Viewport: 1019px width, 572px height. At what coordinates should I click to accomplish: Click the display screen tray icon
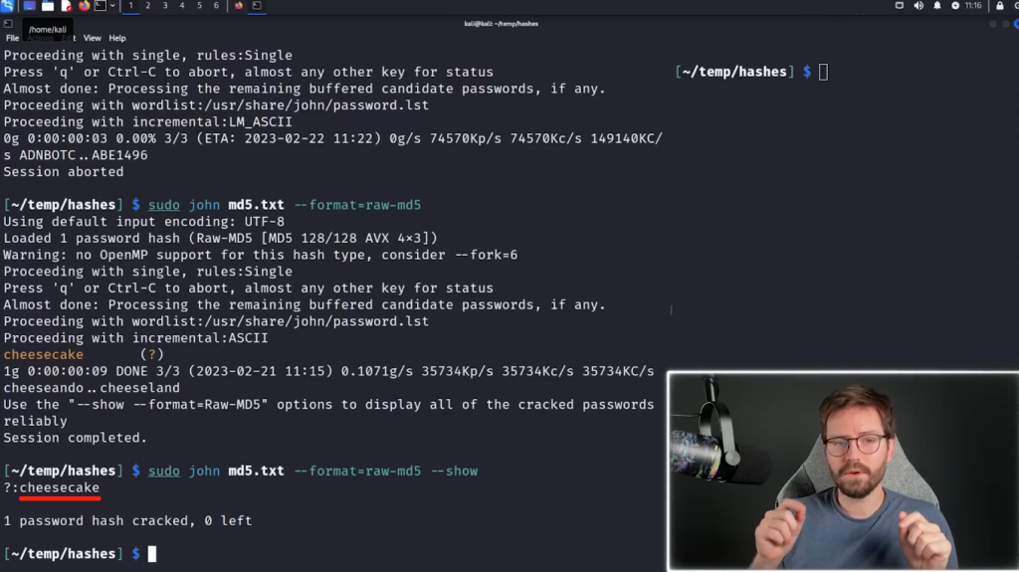coord(900,6)
